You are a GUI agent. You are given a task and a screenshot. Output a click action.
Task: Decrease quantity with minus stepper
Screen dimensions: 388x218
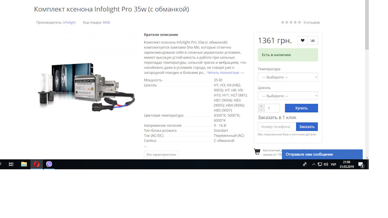pos(261,110)
